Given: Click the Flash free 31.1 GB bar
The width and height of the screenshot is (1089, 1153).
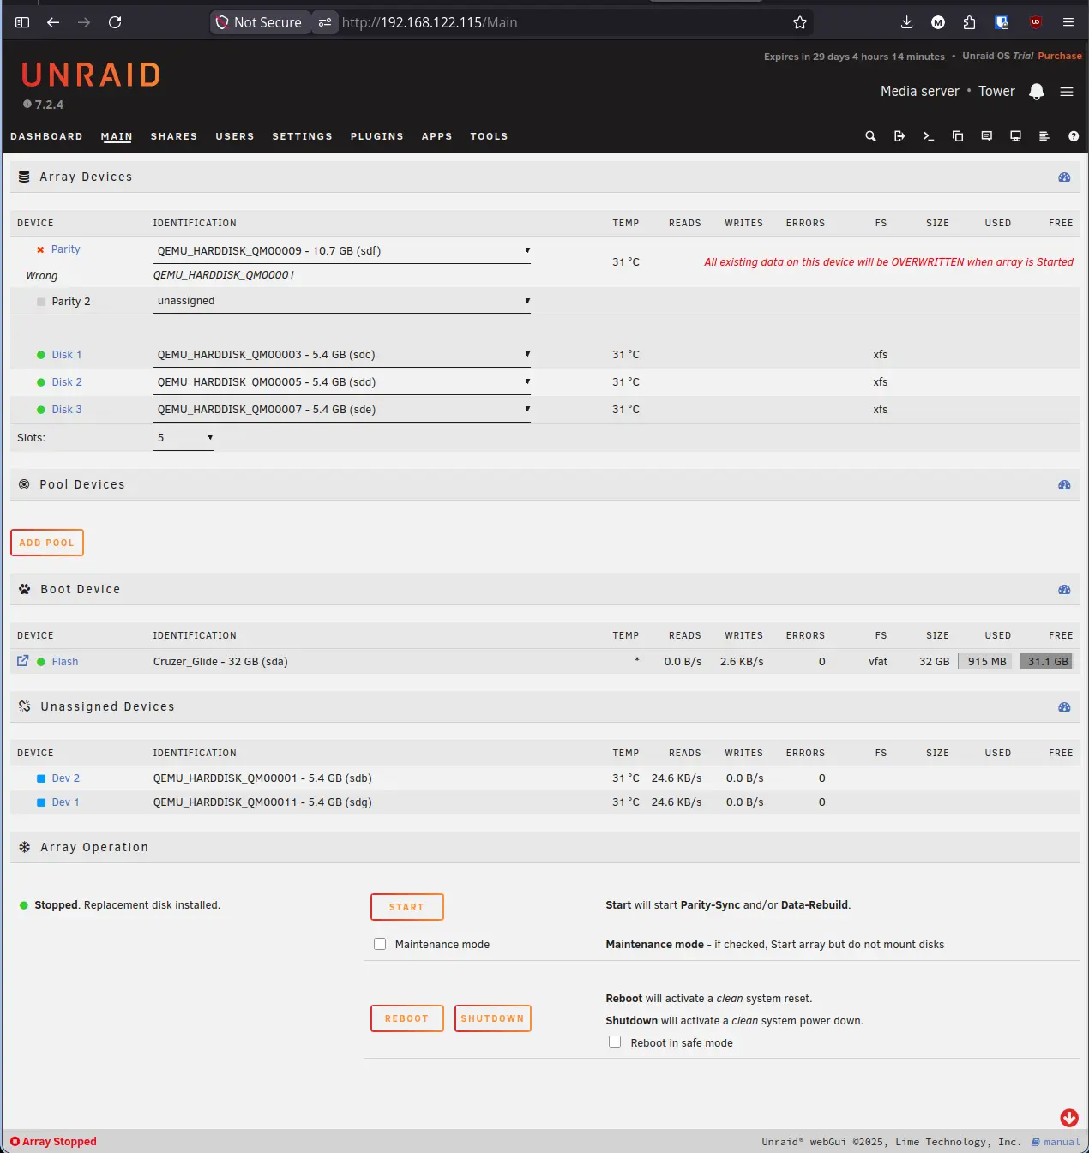Looking at the screenshot, I should point(1046,661).
